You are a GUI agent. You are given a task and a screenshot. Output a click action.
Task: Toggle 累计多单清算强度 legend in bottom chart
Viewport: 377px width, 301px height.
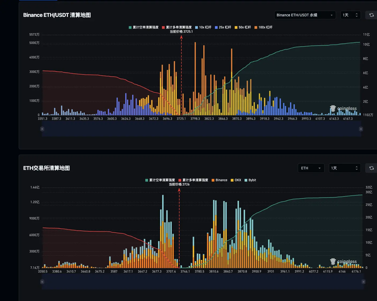pyautogui.click(x=193, y=180)
